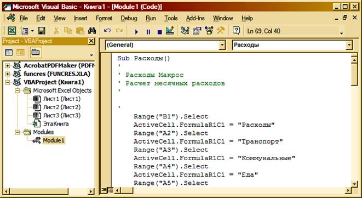Click Full Module View button
This screenshot has width=362, height=198.
pyautogui.click(x=111, y=190)
